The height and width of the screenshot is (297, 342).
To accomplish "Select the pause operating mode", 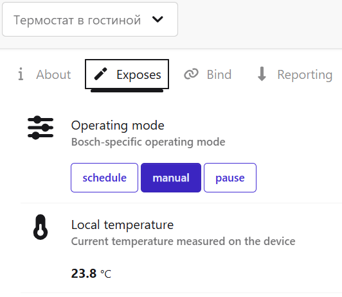I will 230,178.
